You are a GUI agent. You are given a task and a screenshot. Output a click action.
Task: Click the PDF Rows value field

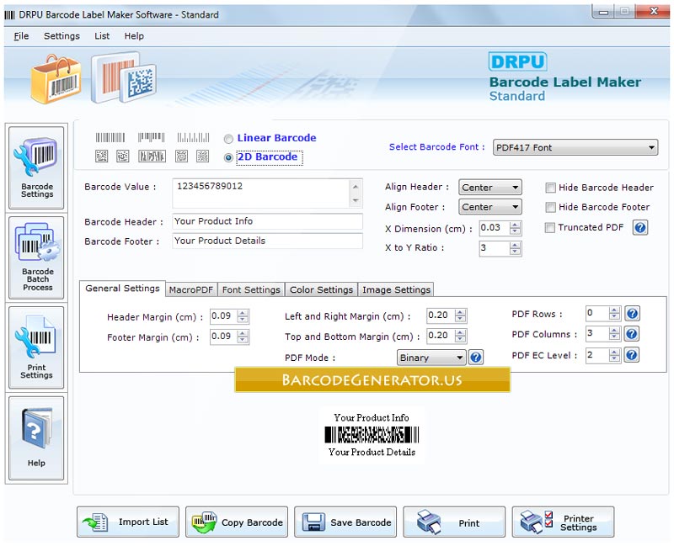pyautogui.click(x=597, y=313)
